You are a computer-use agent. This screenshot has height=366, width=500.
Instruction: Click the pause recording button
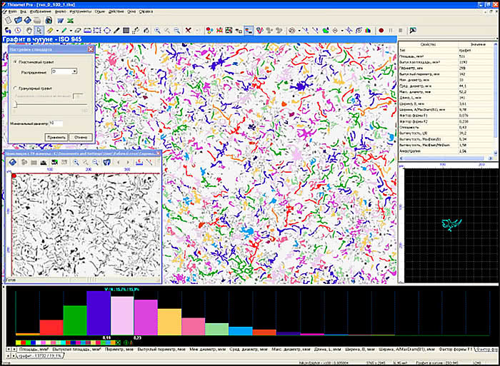coord(391,31)
